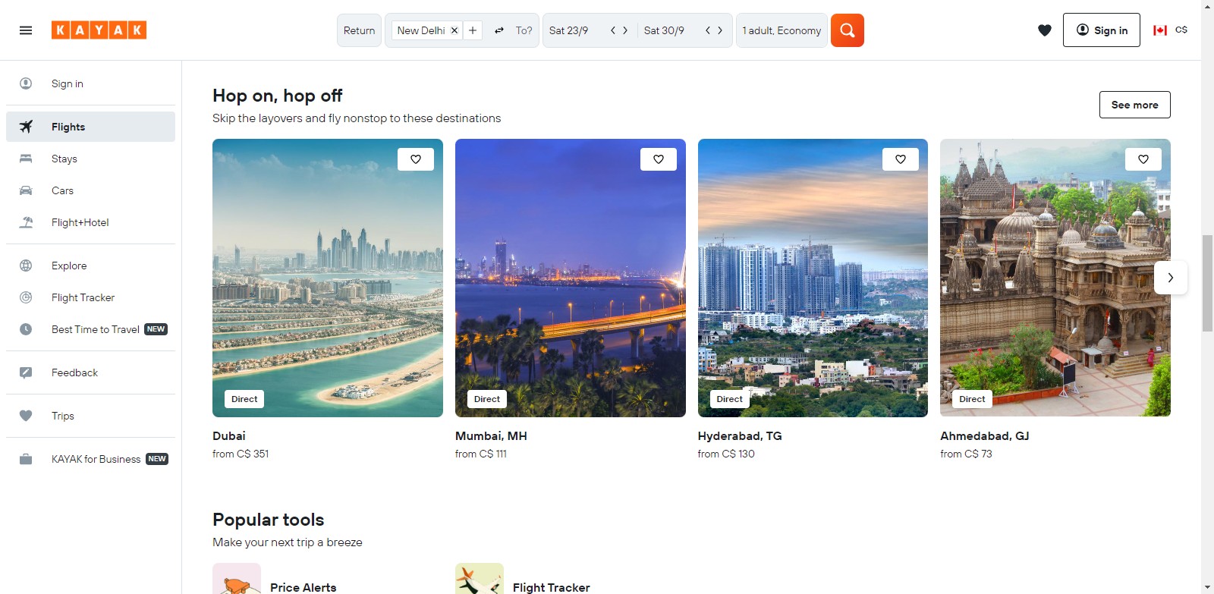Add another origin with plus icon
Viewport: 1214px width, 594px height.
(473, 30)
